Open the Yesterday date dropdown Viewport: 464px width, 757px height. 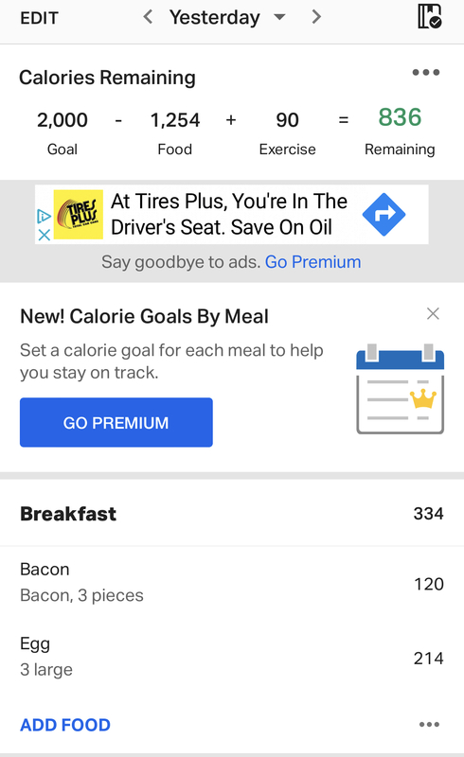227,17
